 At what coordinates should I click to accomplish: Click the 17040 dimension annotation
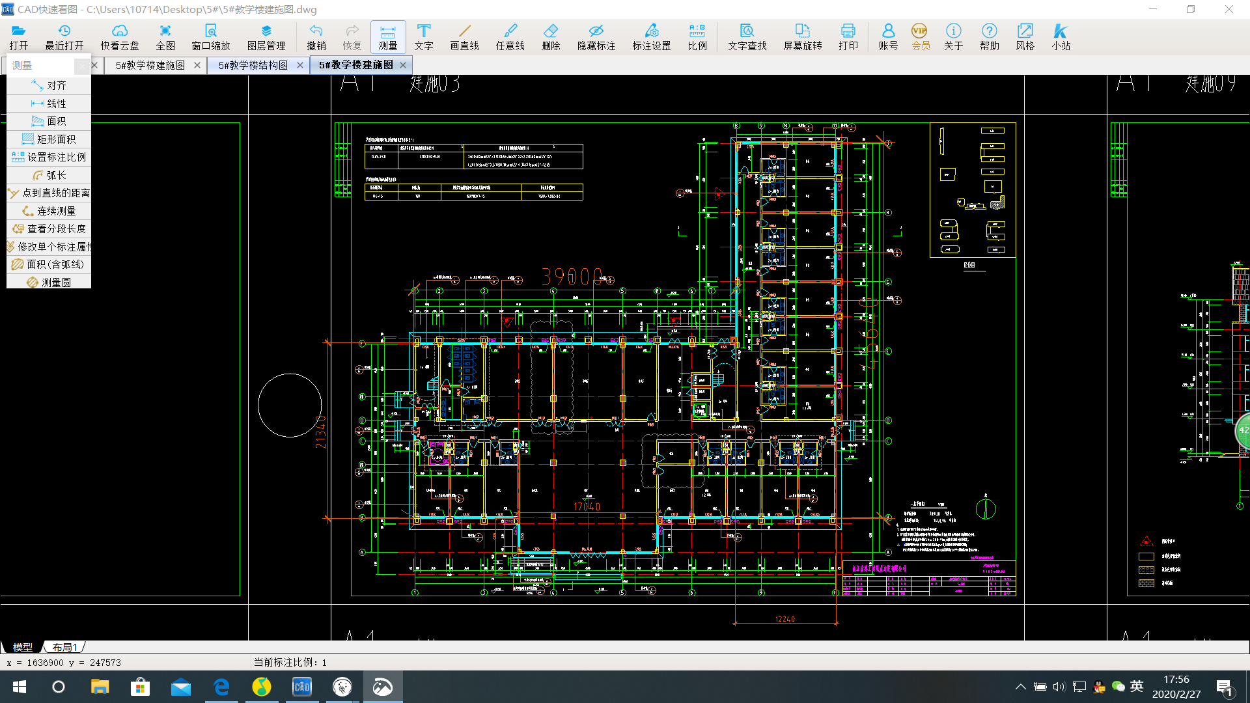point(587,506)
